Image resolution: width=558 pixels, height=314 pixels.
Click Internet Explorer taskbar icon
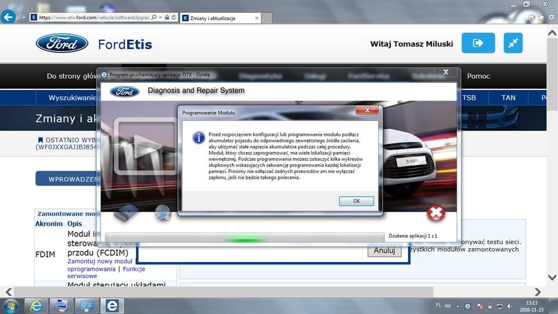(x=37, y=306)
